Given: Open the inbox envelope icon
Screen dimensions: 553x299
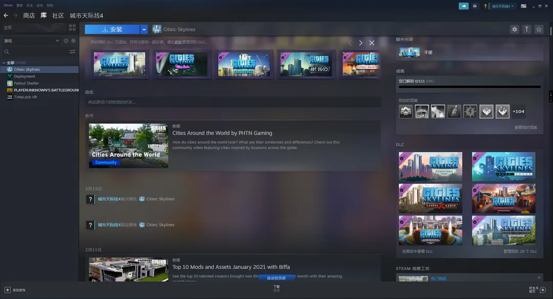Looking at the screenshot, I should click(x=475, y=6).
